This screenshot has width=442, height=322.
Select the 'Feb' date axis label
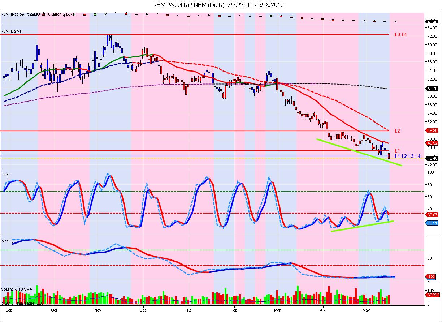click(234, 310)
